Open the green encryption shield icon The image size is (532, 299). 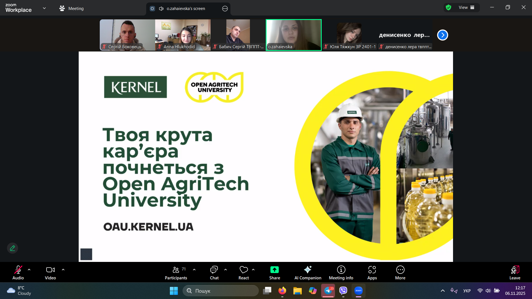(x=448, y=7)
